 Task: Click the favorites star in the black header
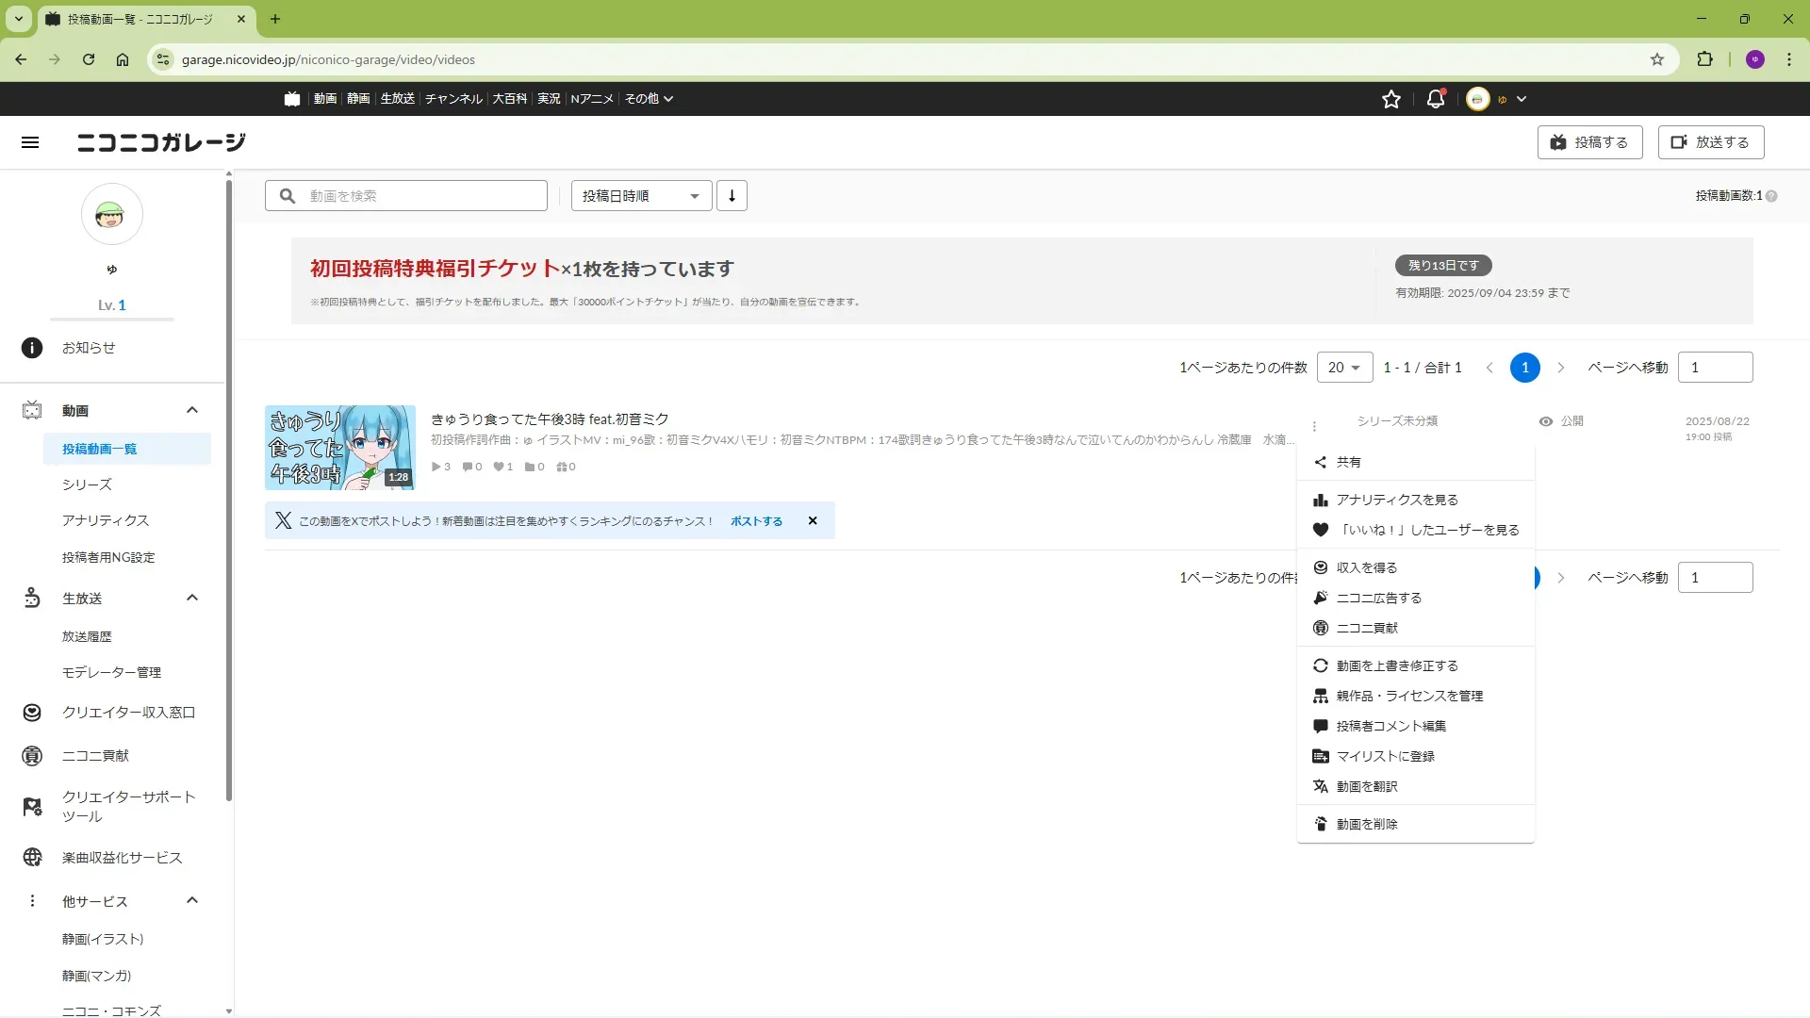(x=1390, y=99)
